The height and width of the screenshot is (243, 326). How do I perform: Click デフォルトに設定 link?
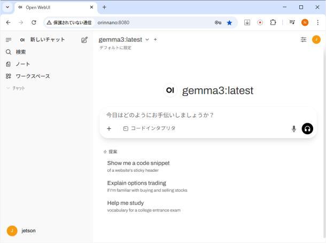[x=114, y=48]
